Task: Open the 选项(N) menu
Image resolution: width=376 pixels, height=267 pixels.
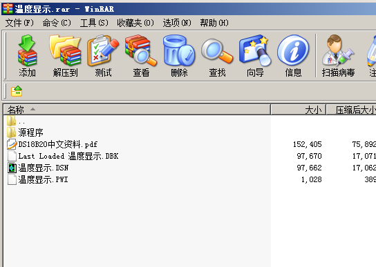Action: pyautogui.click(x=177, y=23)
